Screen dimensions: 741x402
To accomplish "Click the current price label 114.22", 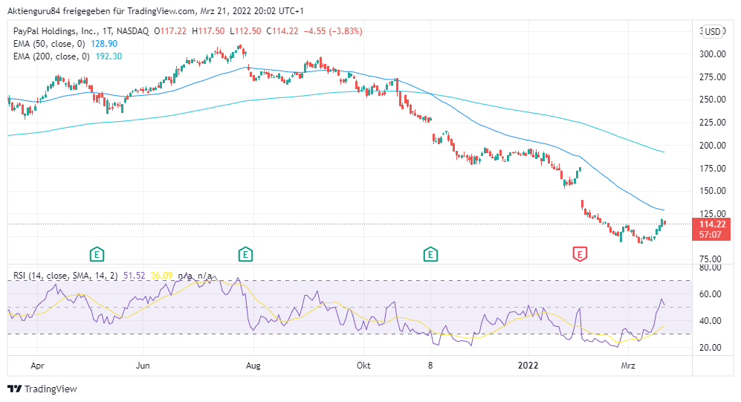I will tap(713, 224).
